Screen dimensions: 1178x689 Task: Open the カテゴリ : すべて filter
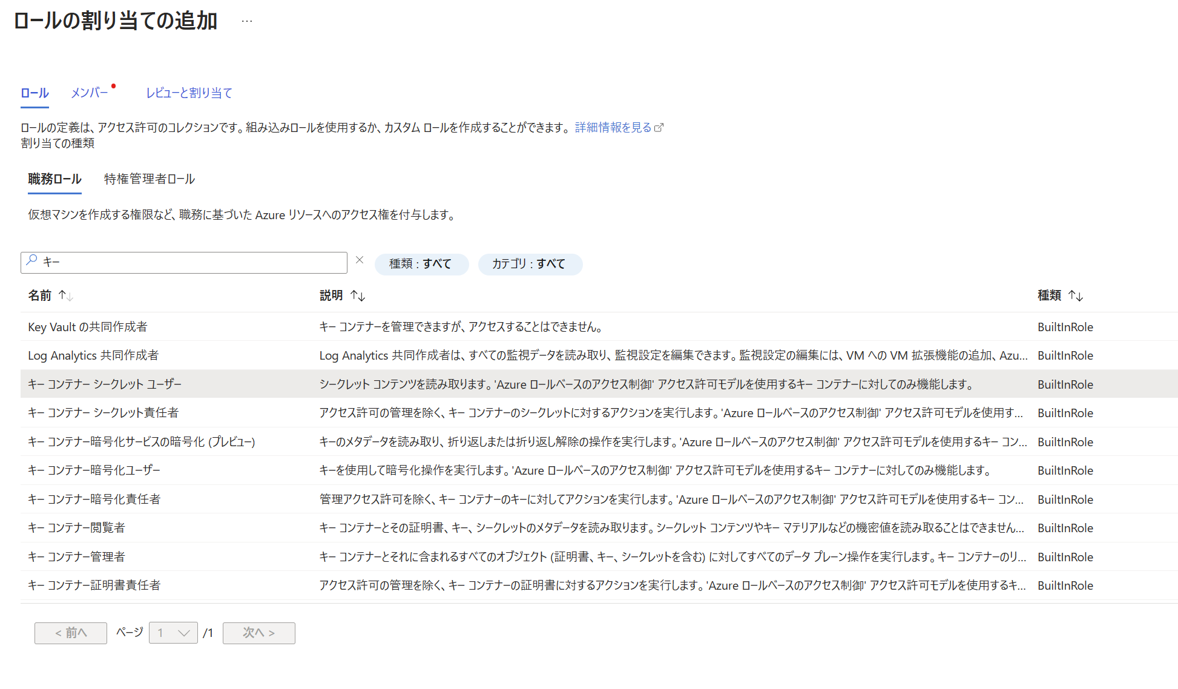(x=530, y=264)
